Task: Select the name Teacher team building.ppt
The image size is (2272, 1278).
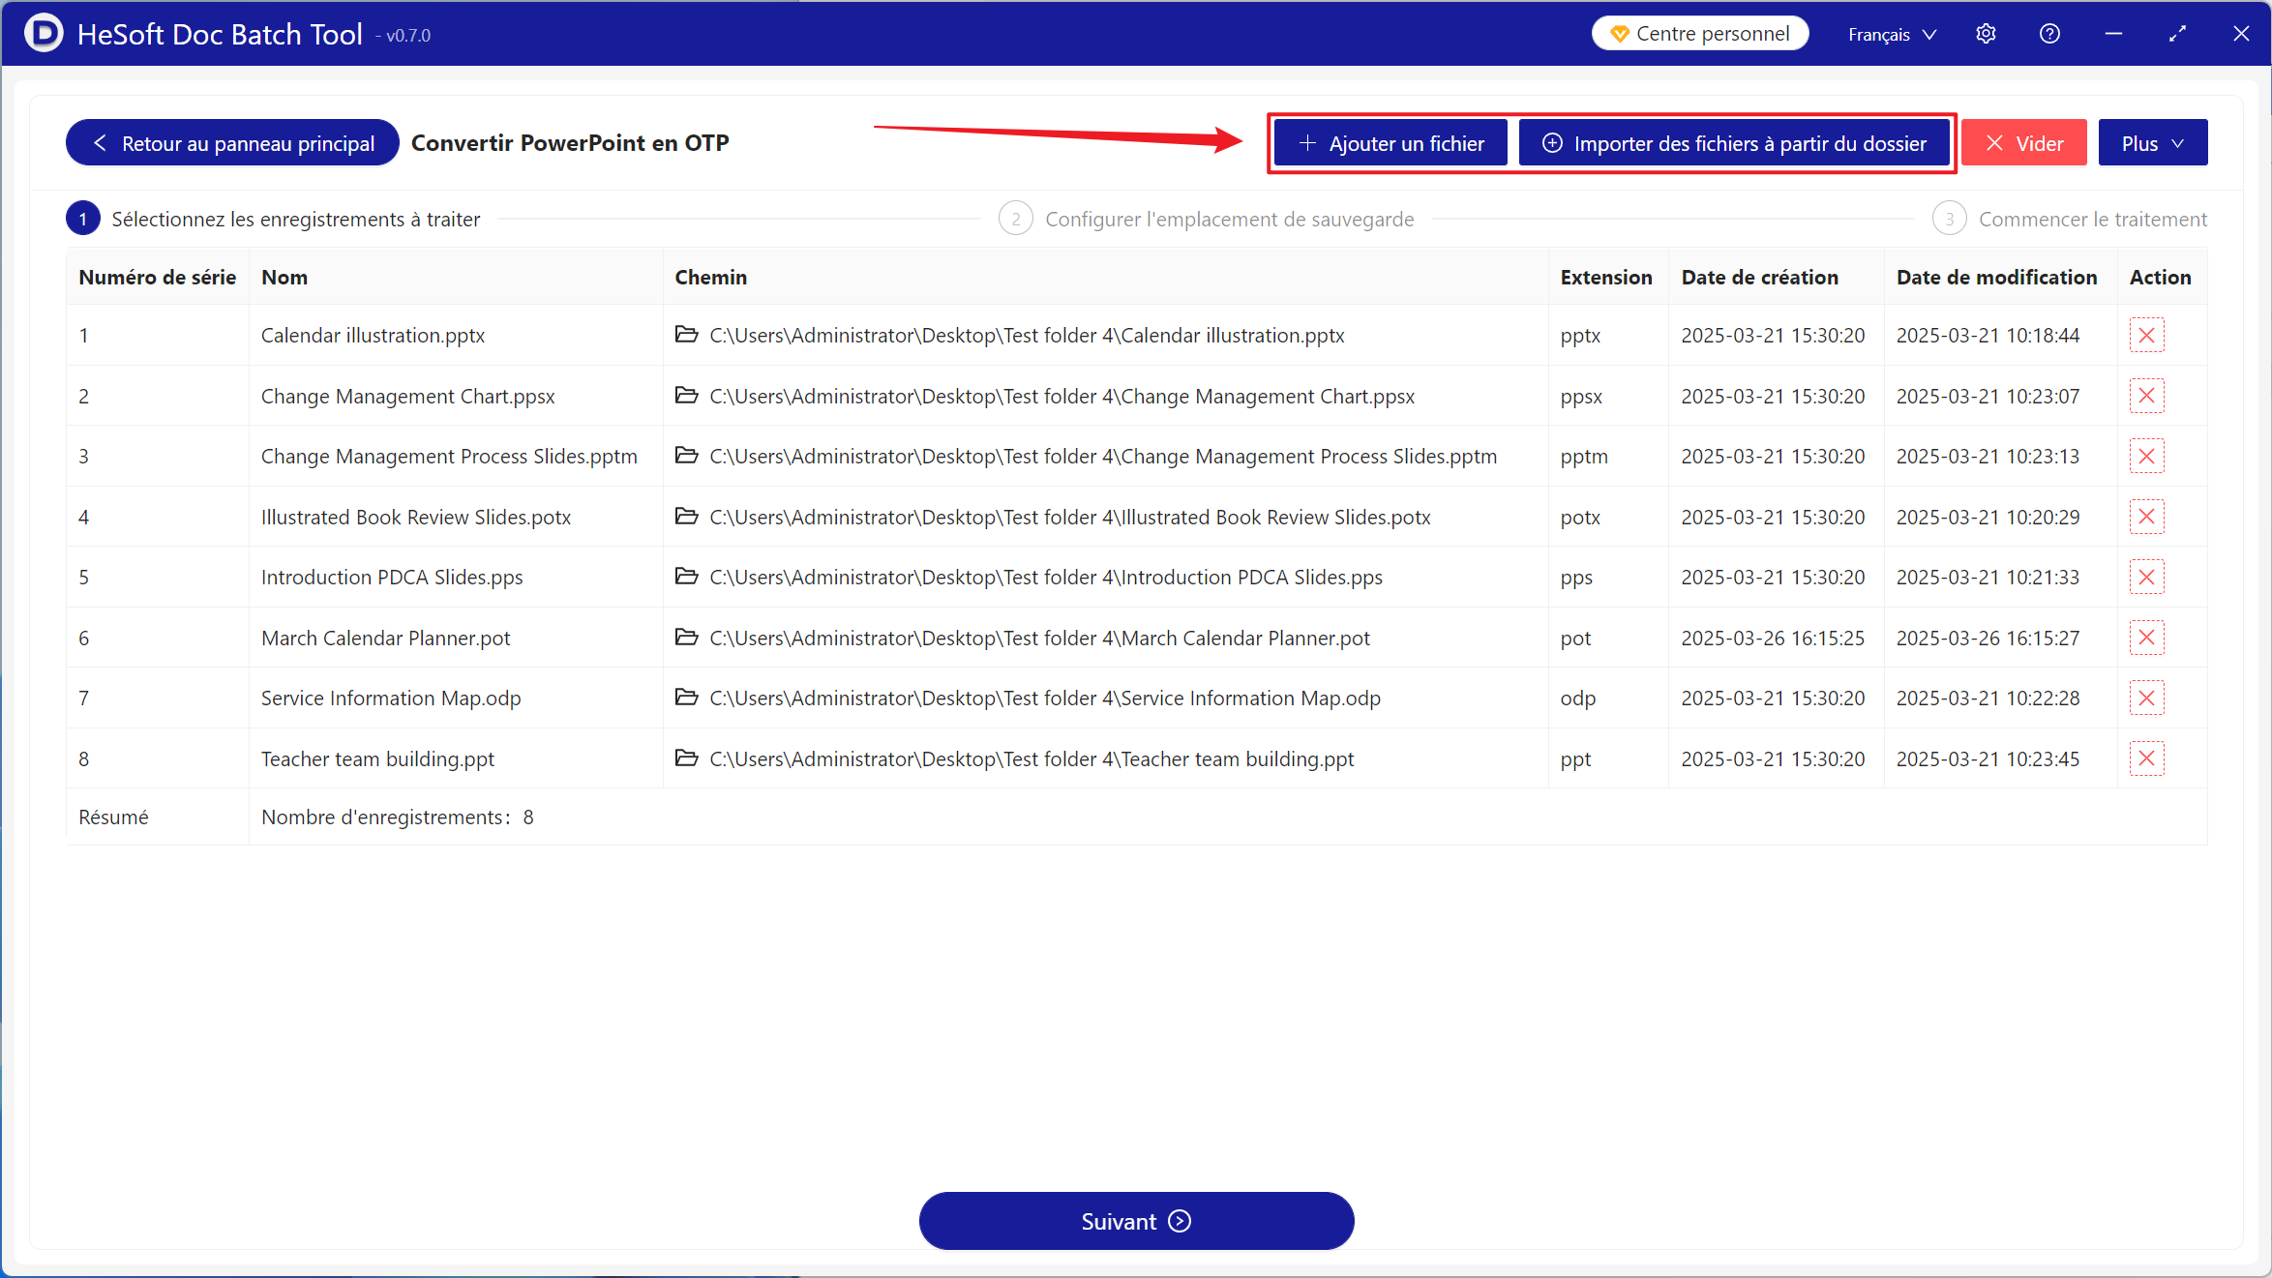Action: pyautogui.click(x=377, y=759)
